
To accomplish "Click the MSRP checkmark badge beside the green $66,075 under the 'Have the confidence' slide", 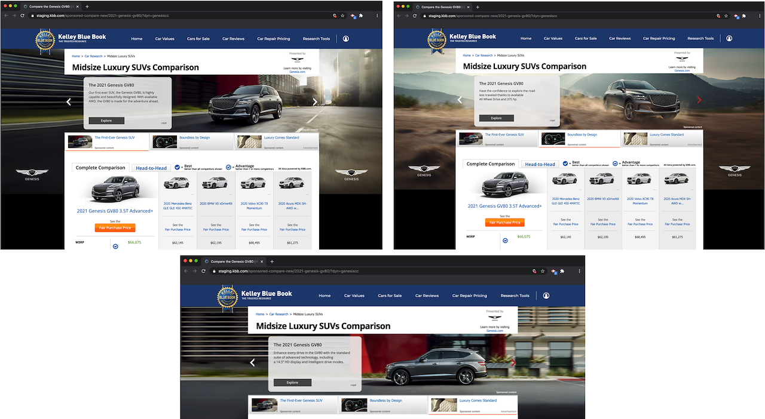I will pos(505,241).
